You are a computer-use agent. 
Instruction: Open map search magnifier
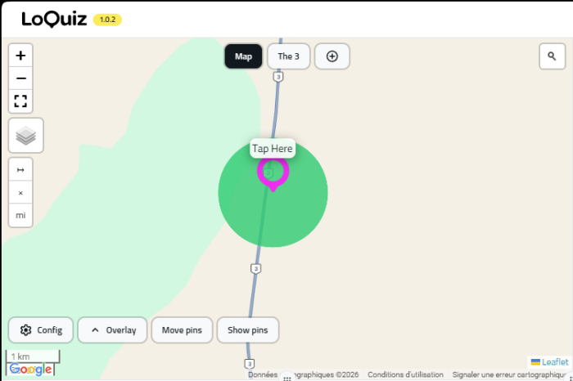(x=552, y=56)
